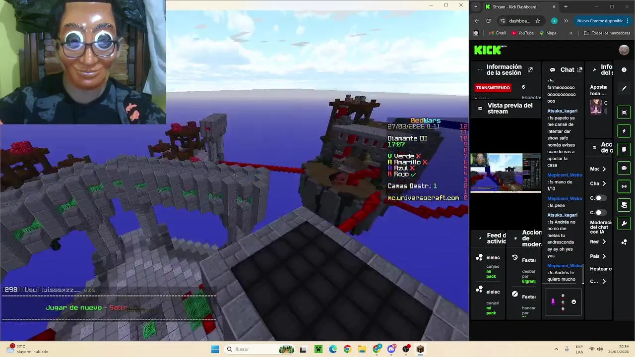The height and width of the screenshot is (357, 635).
Task: Open File Explorer from the taskbar
Action: click(x=362, y=349)
